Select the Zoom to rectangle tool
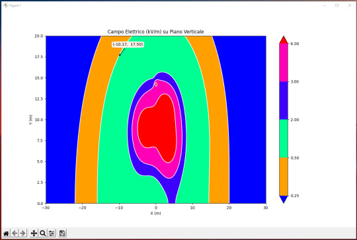This screenshot has height=240, width=357. tap(42, 233)
